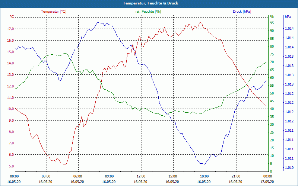Click the 60 tick on humidity axis
This screenshot has height=186, width=298.
click(272, 78)
